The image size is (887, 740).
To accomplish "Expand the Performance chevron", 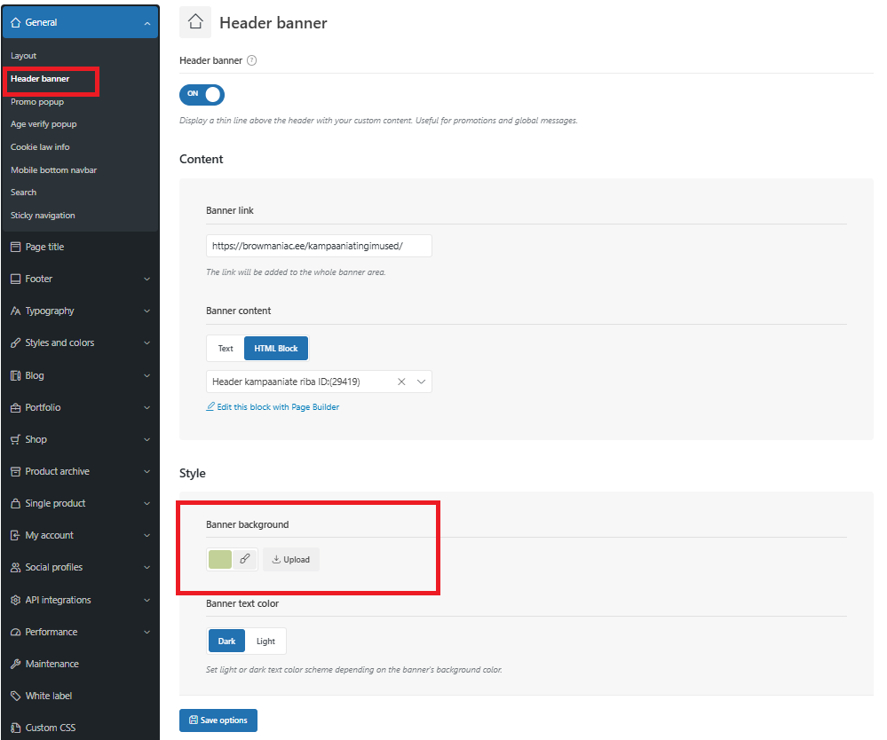I will (147, 632).
